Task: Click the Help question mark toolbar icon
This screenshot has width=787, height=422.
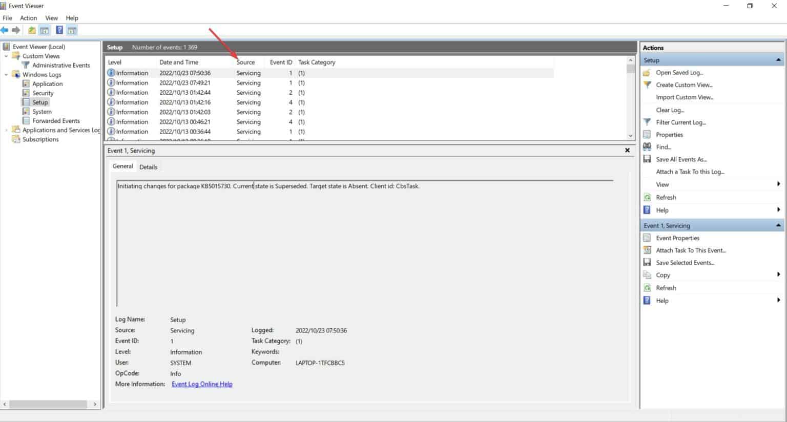Action: (x=59, y=30)
